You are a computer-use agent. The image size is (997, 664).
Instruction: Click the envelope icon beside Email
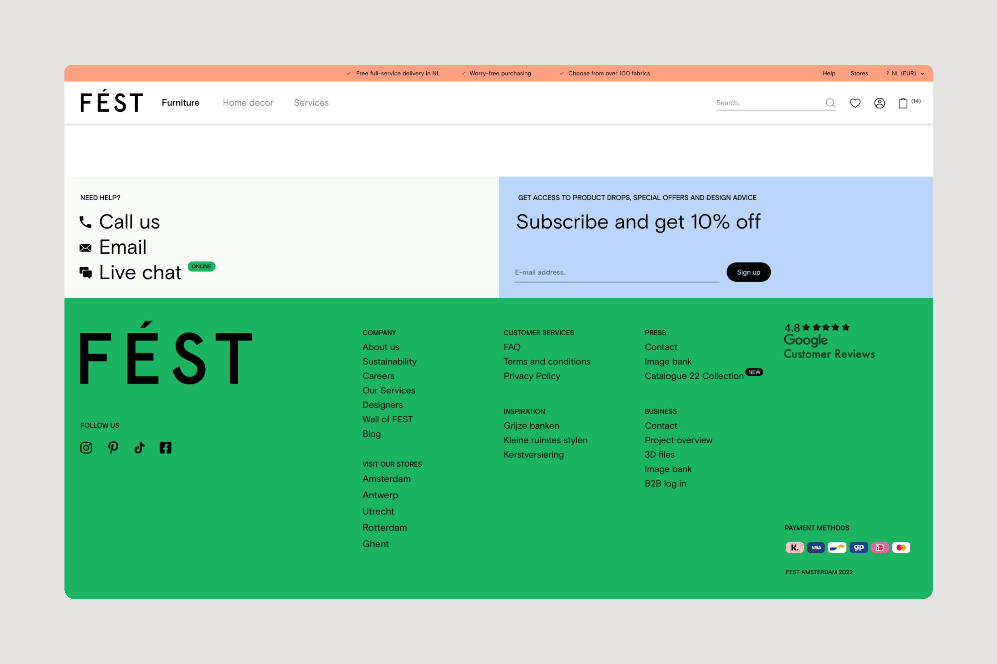[x=85, y=248]
